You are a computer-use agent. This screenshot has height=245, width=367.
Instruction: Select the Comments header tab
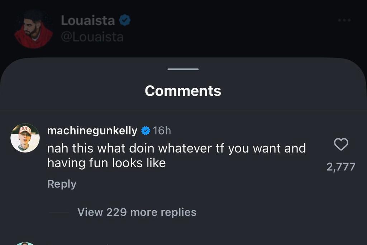pyautogui.click(x=183, y=90)
